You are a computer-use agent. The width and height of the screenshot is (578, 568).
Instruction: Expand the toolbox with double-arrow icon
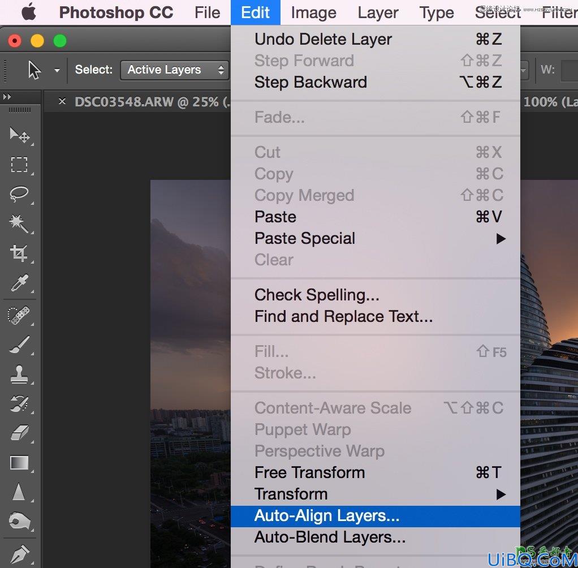tap(7, 97)
